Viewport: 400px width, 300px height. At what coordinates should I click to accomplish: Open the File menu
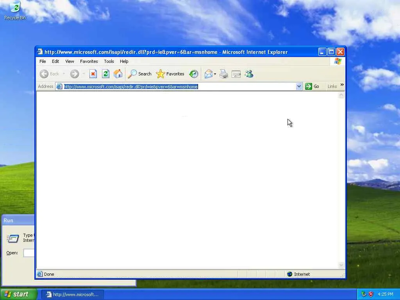(x=43, y=61)
